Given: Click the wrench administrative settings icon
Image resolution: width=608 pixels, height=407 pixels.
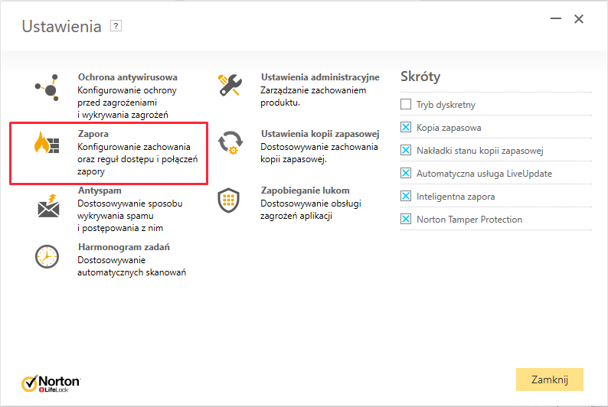Looking at the screenshot, I should [230, 85].
